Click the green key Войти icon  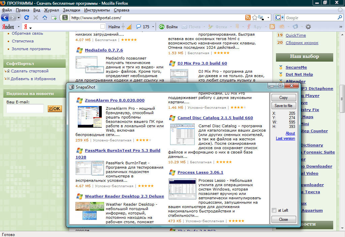(x=162, y=27)
